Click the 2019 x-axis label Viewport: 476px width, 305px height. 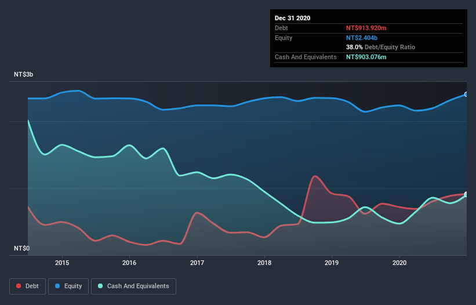pyautogui.click(x=332, y=263)
